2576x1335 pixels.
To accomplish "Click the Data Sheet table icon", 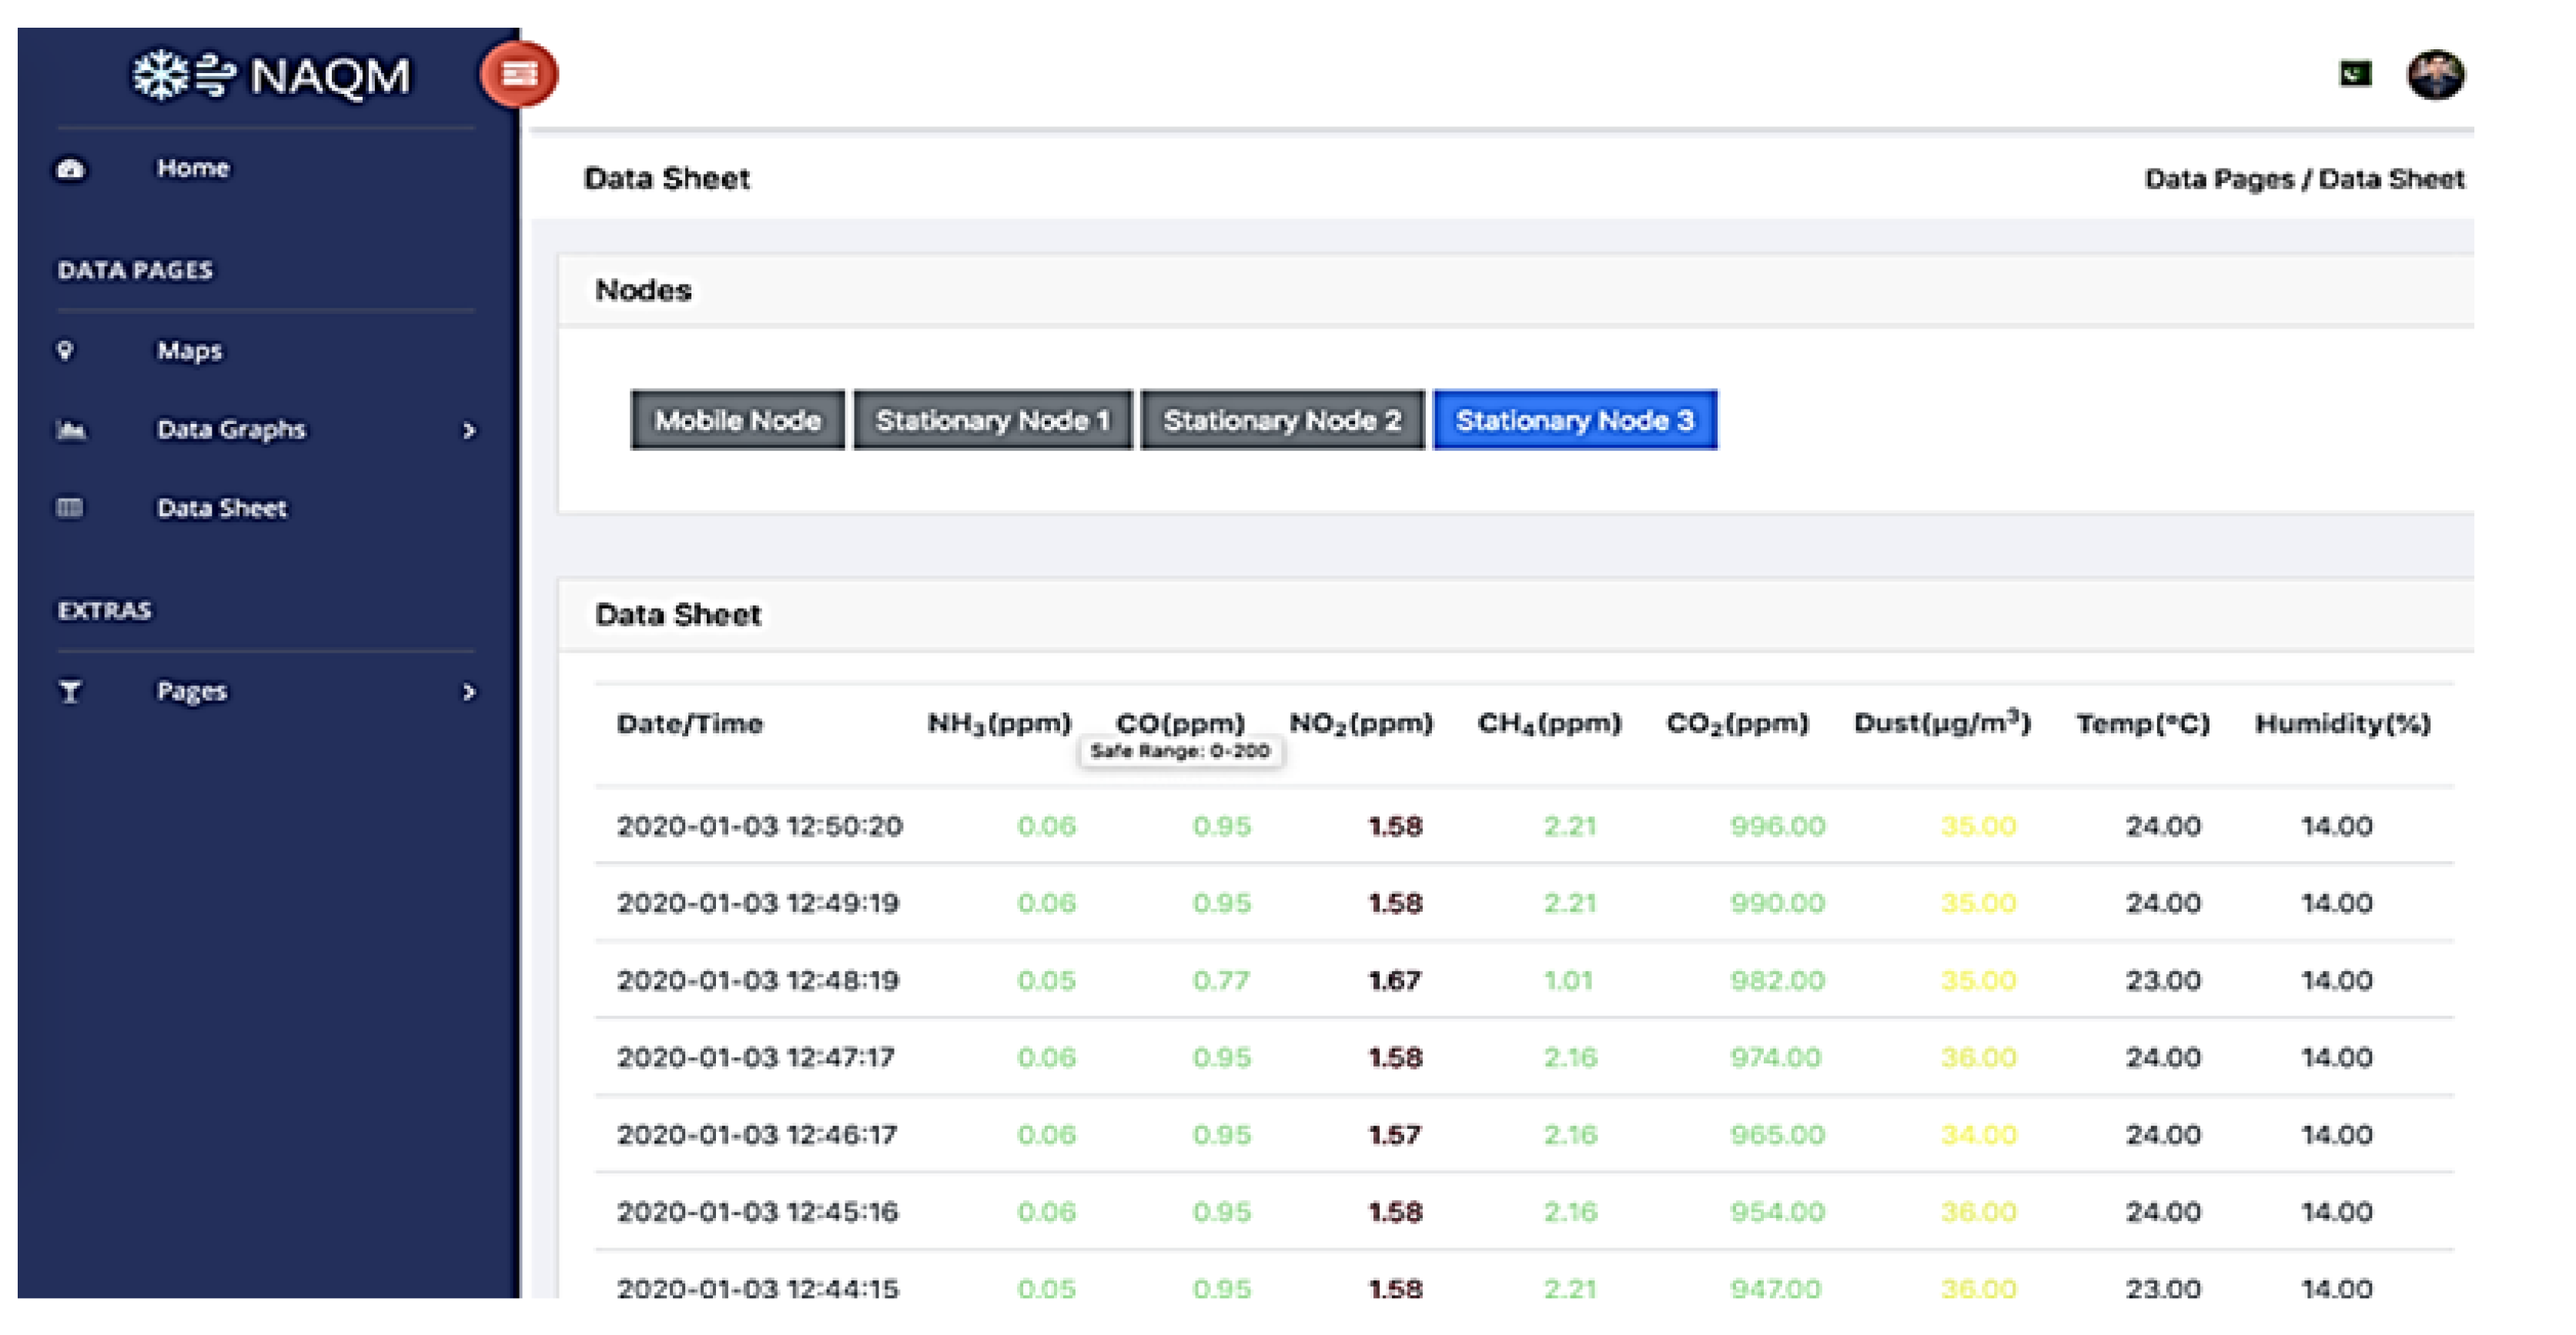I will [69, 508].
